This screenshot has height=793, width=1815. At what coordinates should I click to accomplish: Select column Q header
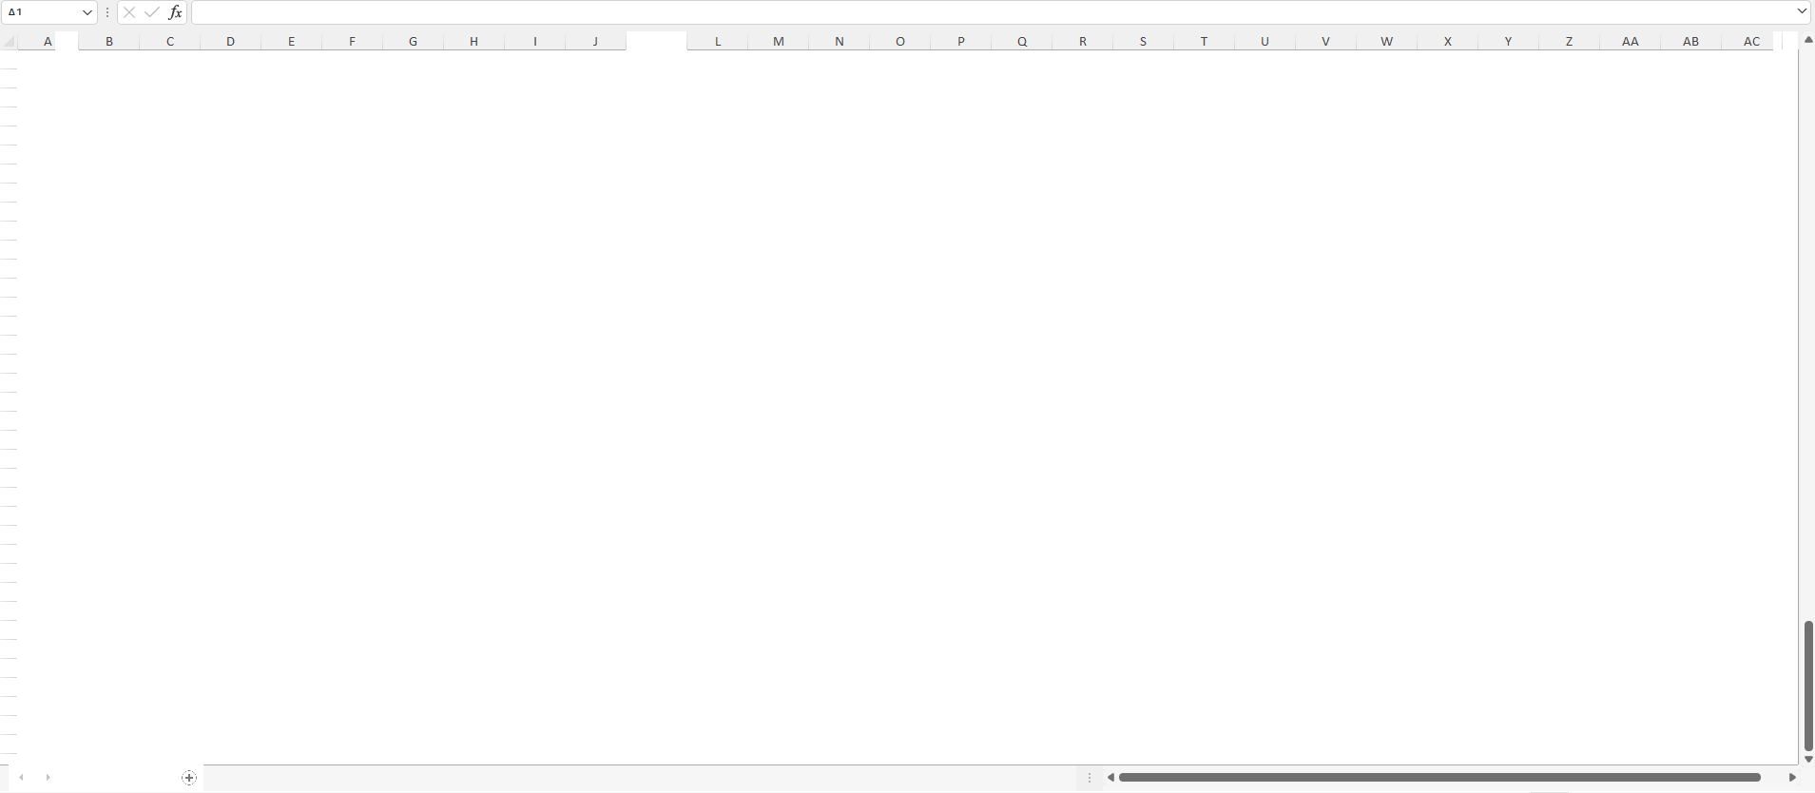pos(1022,41)
